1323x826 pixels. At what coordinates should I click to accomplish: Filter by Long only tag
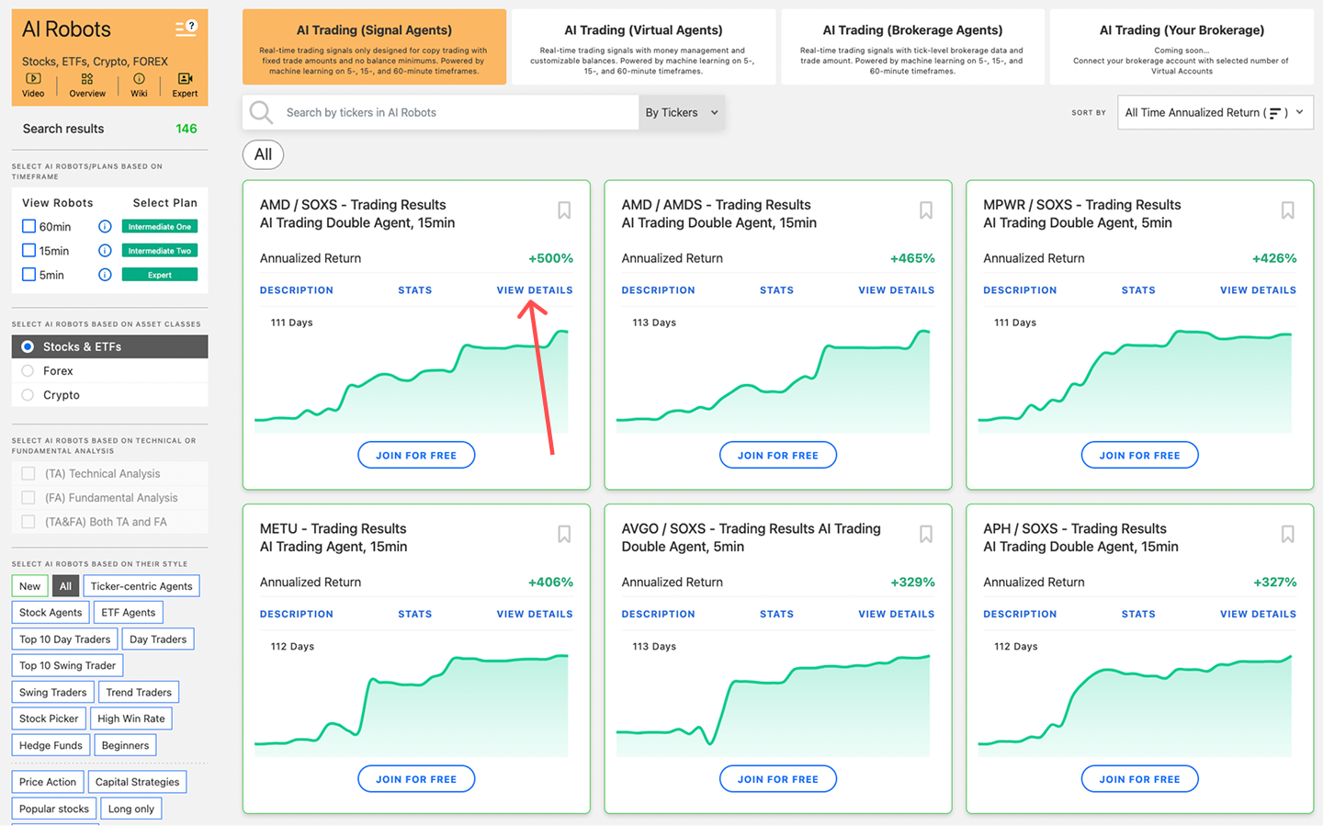(131, 809)
